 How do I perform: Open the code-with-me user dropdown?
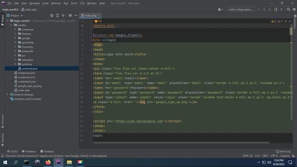220,9
